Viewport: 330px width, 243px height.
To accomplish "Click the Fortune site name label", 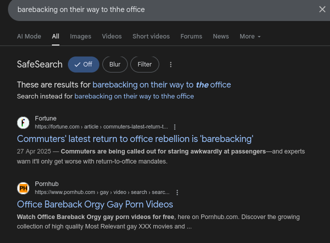I will (x=45, y=118).
